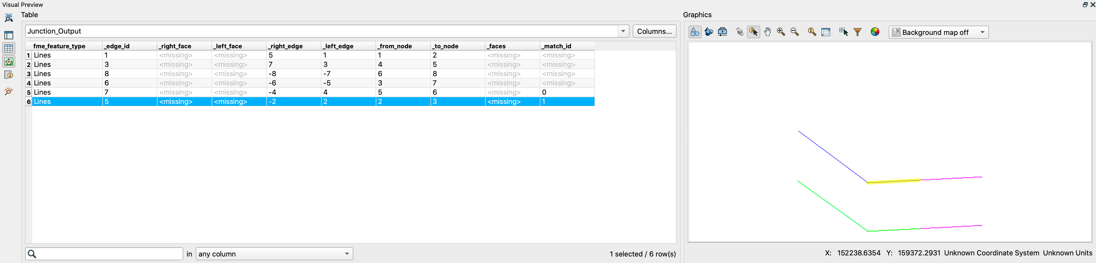
Task: Open the feature filter funnel
Action: (x=858, y=32)
